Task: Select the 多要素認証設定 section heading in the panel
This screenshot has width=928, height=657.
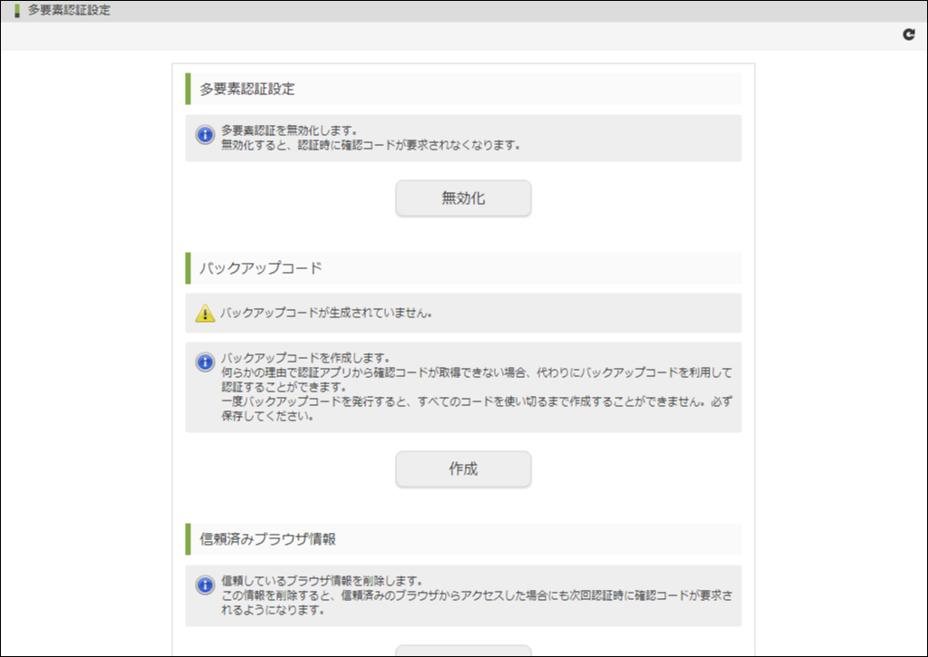Action: point(246,89)
